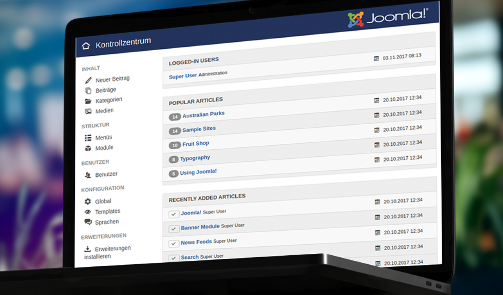Click the Module cube icon

pos(88,148)
